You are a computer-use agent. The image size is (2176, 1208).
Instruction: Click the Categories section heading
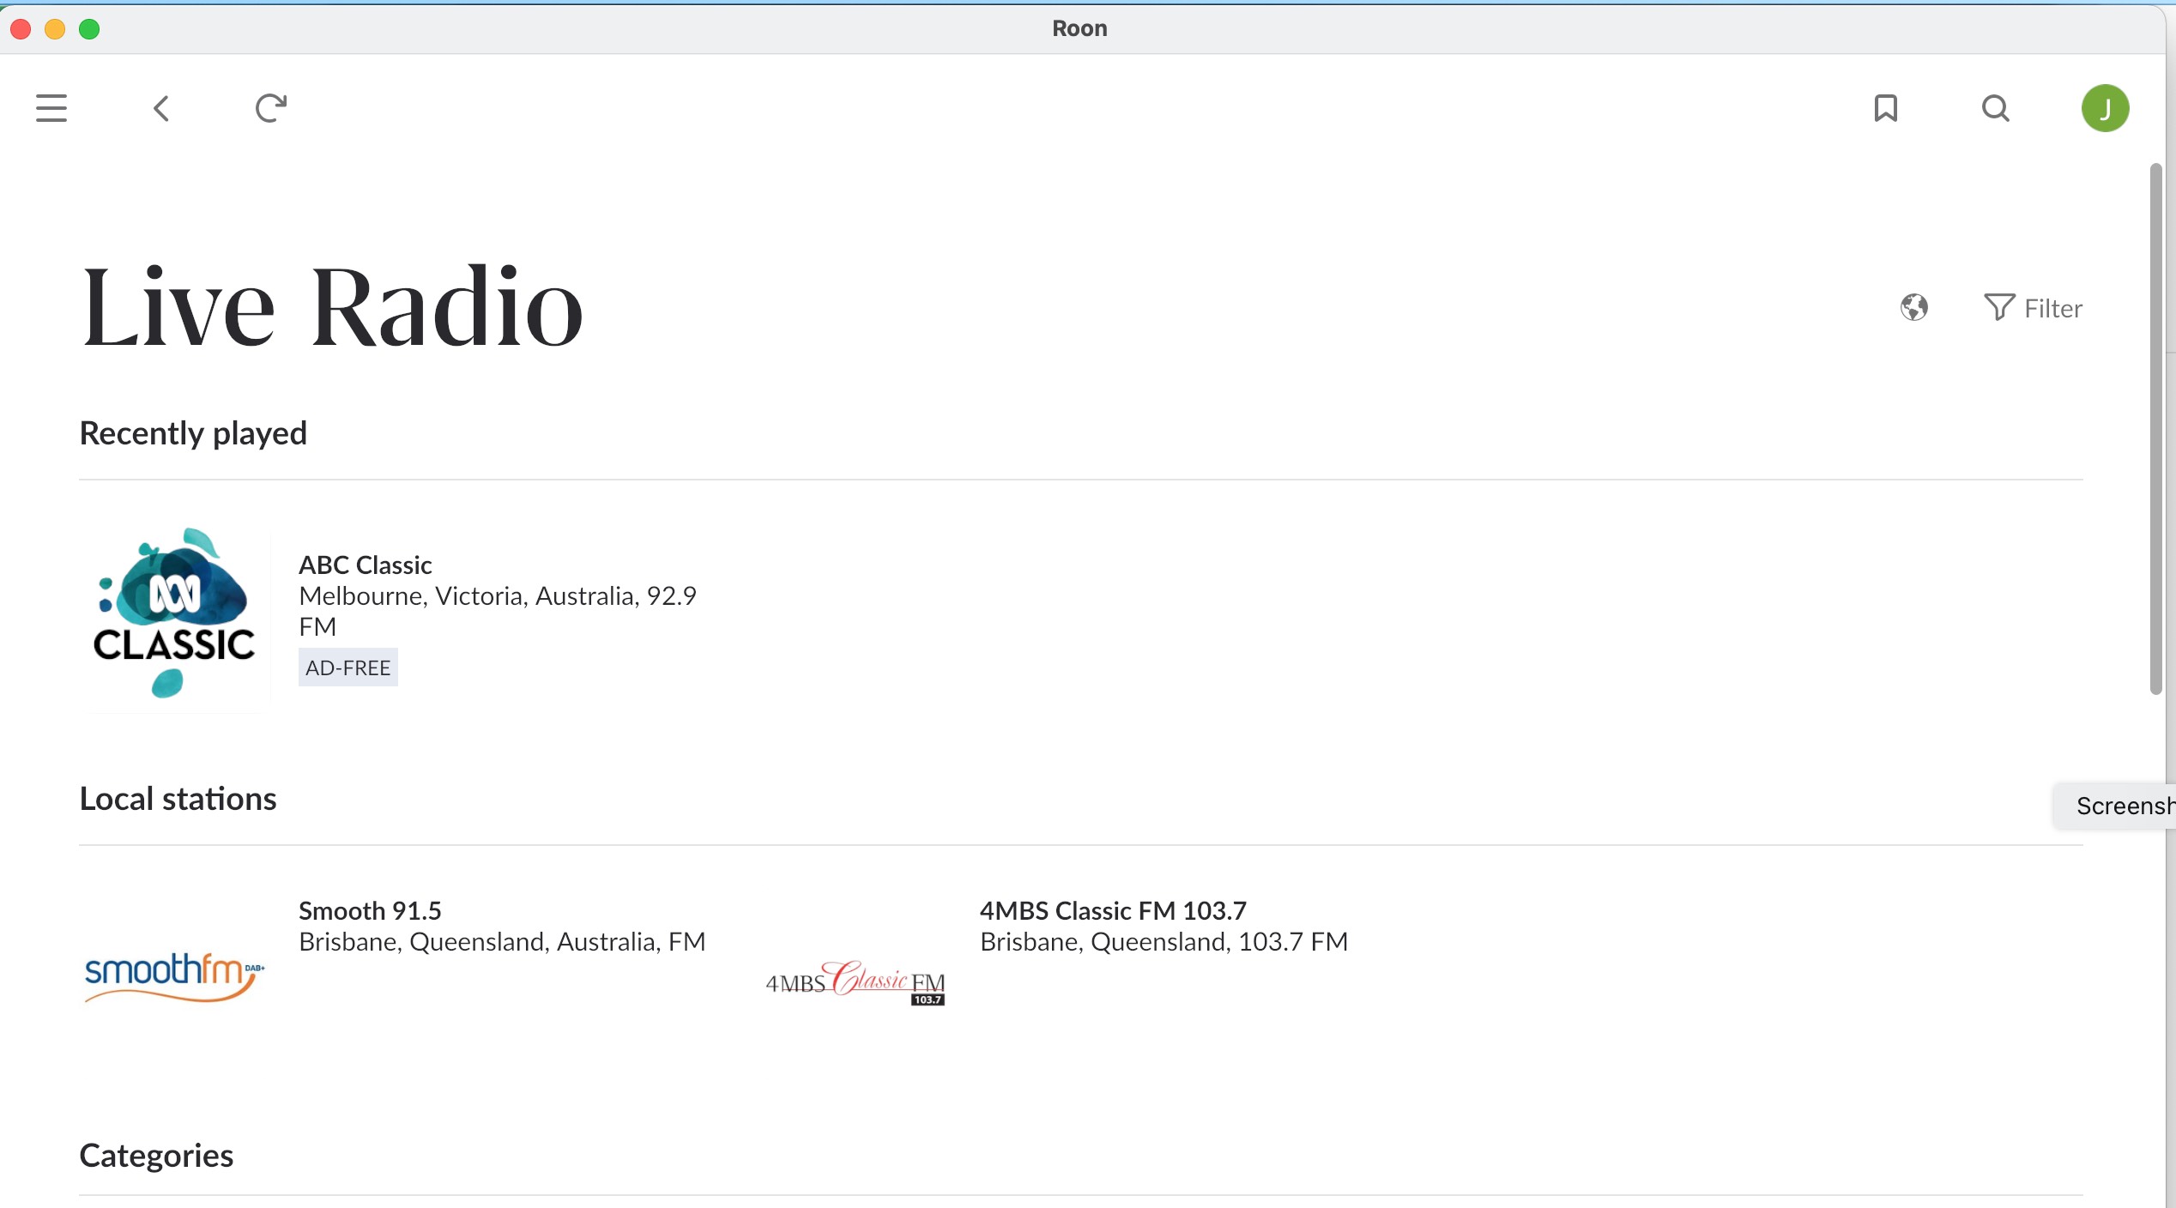[x=156, y=1155]
